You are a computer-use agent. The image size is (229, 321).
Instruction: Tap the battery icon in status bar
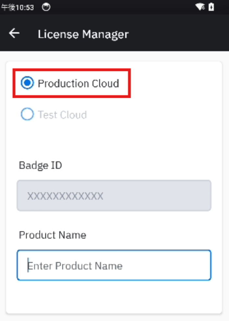[211, 7]
